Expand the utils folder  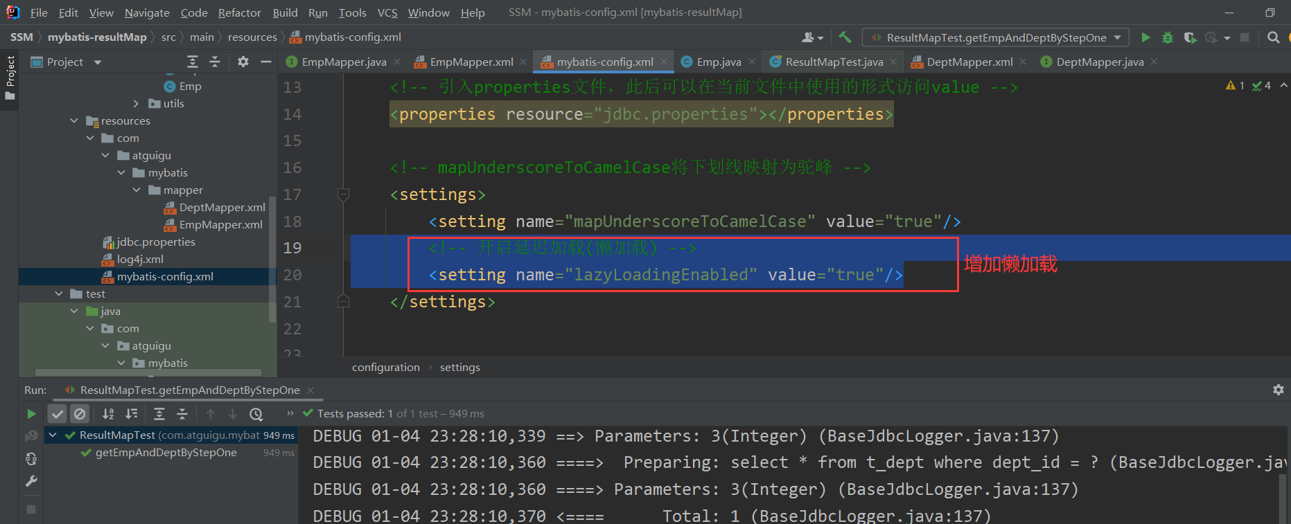tap(136, 103)
